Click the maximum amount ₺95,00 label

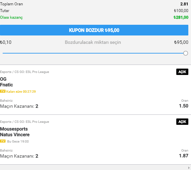(181, 42)
